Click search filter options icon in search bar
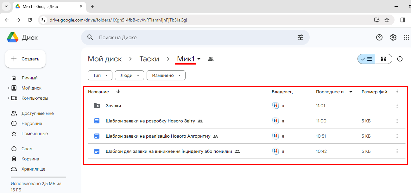 coord(300,37)
